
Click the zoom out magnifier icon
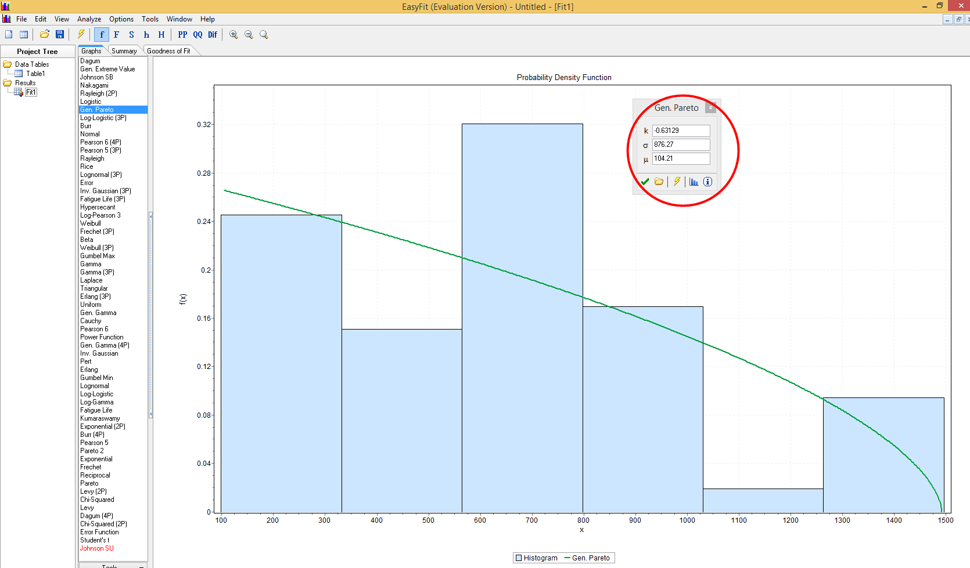click(x=249, y=35)
